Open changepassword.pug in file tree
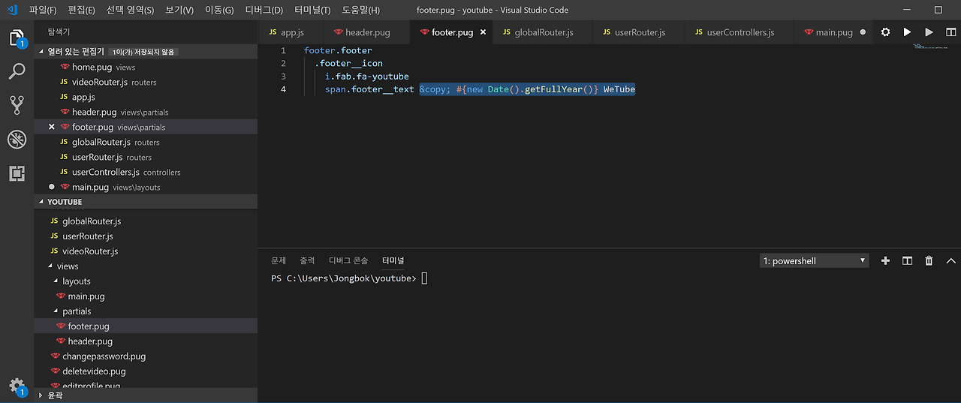961x403 pixels. [x=146, y=356]
